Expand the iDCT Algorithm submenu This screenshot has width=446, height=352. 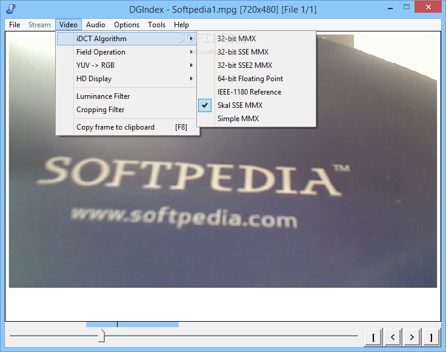point(127,39)
